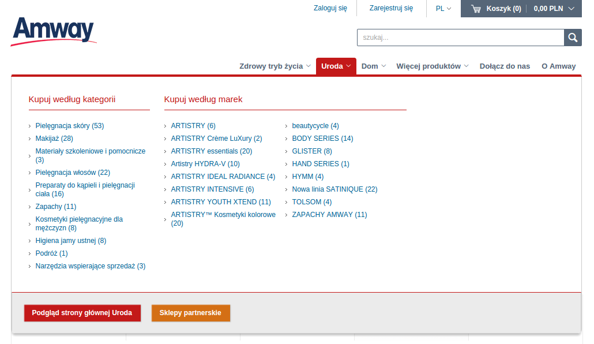Open Kosmetyki pielęgnacyjne dla mężczyzn category
This screenshot has height=344, width=594.
[x=79, y=224]
